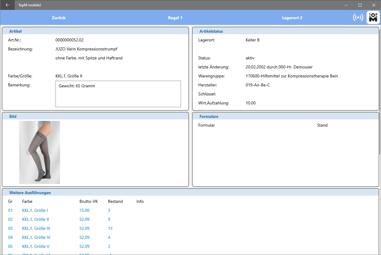Click stock value 9 for Größe II
Viewport: 381px width, 255px height.
tap(109, 219)
